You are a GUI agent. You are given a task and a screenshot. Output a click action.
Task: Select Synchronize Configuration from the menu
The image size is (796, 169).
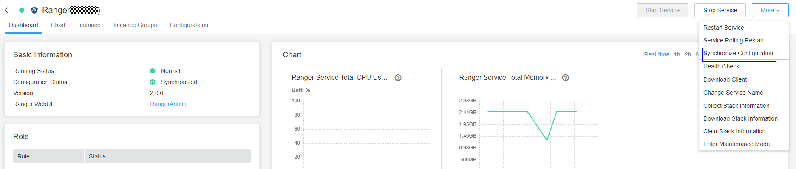[738, 53]
